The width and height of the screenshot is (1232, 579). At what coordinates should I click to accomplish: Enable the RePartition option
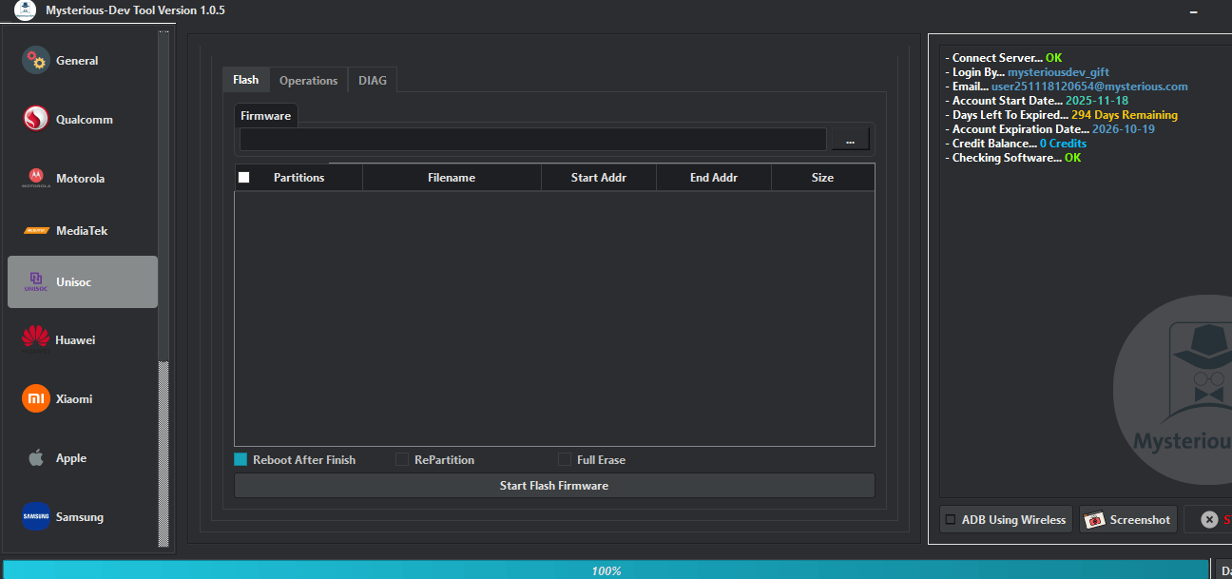pyautogui.click(x=401, y=459)
